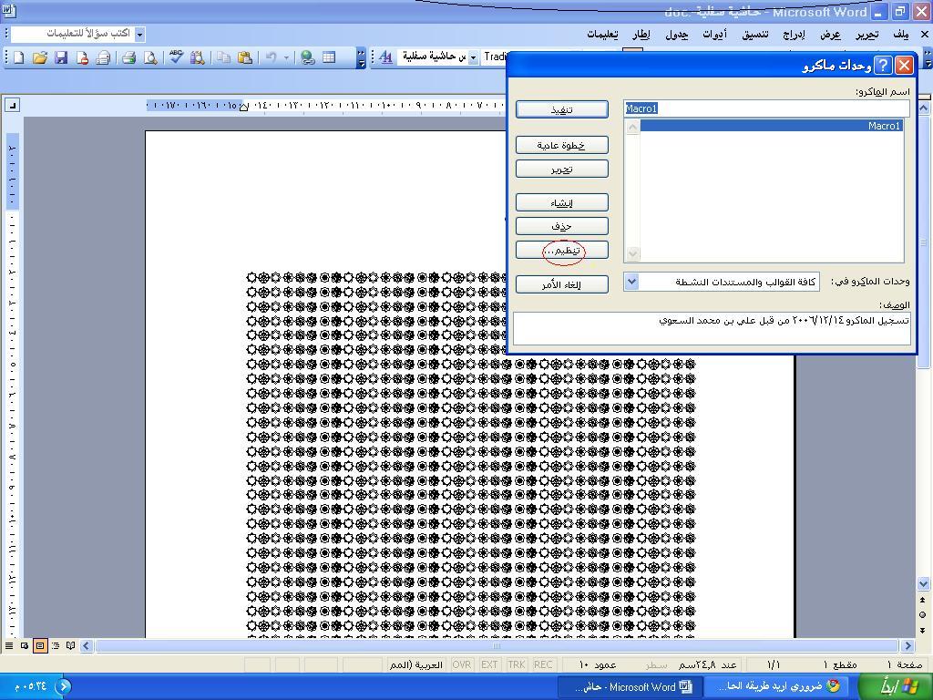Toggle TRK track changes in status bar
The width and height of the screenshot is (933, 700).
point(517,664)
